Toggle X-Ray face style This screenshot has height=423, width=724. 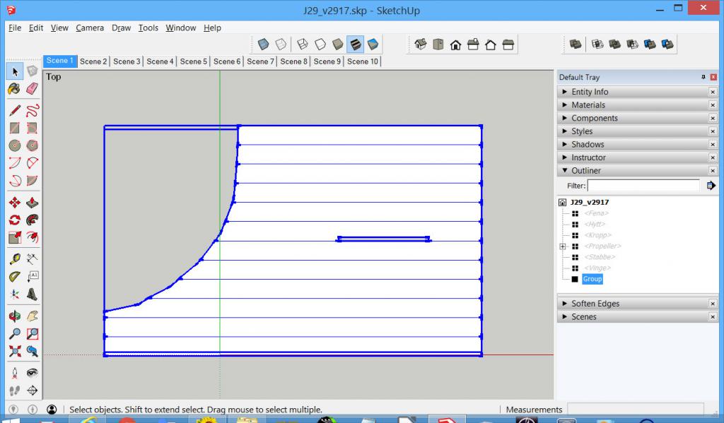coord(263,44)
